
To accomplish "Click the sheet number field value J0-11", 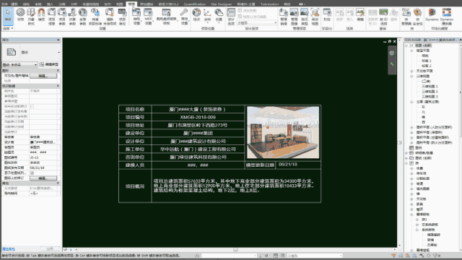I will (x=43, y=157).
